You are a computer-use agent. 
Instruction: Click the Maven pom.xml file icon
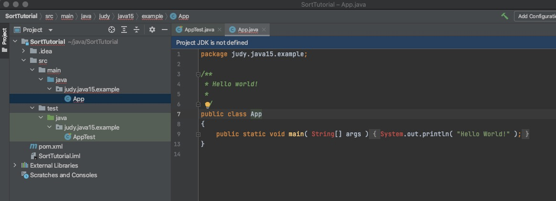coord(33,146)
